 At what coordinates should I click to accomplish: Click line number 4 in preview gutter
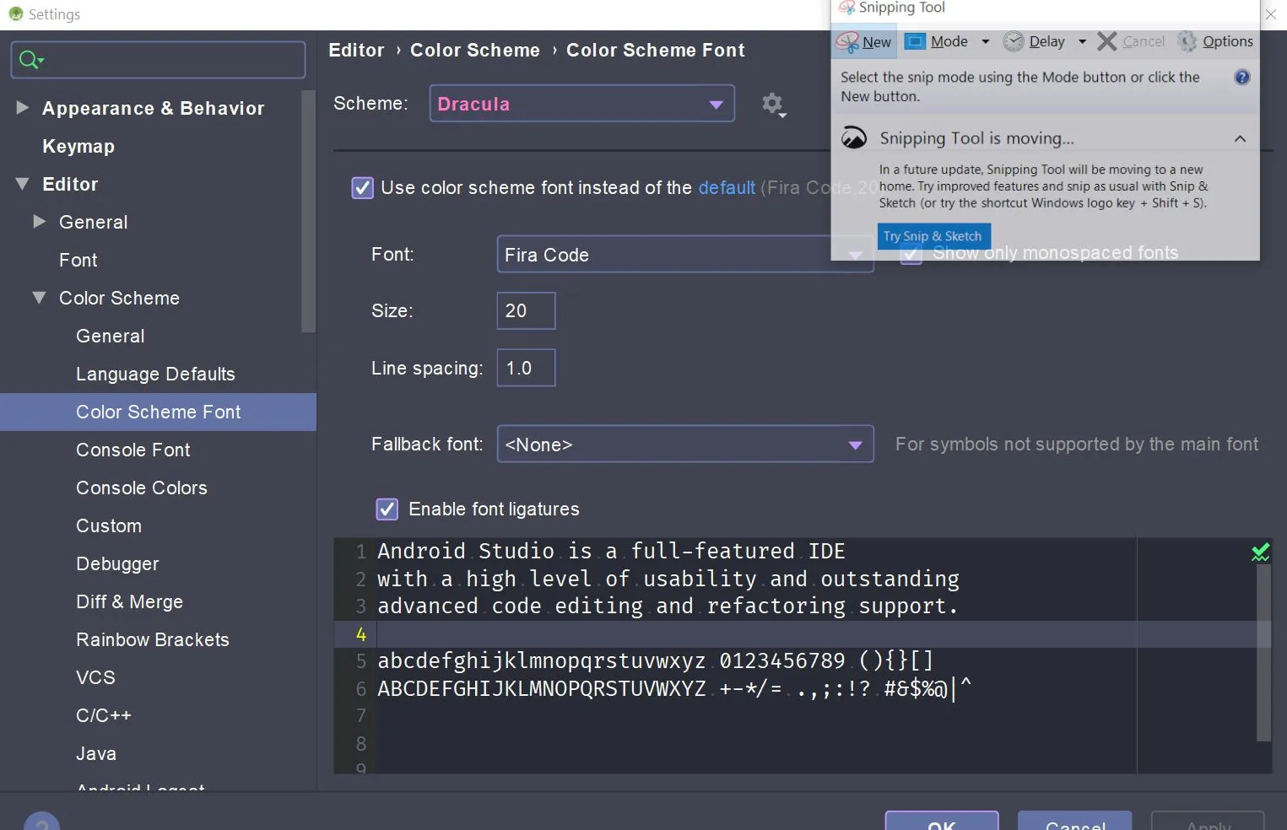[x=361, y=634]
